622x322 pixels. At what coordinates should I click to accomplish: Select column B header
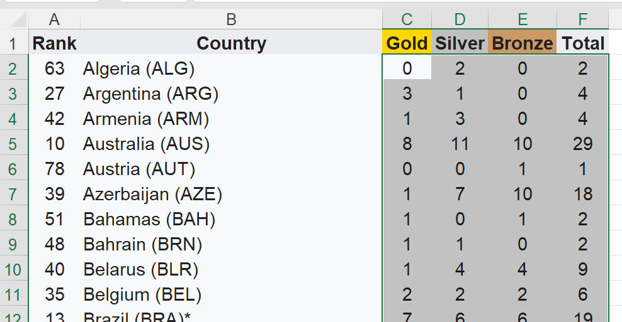tap(231, 19)
